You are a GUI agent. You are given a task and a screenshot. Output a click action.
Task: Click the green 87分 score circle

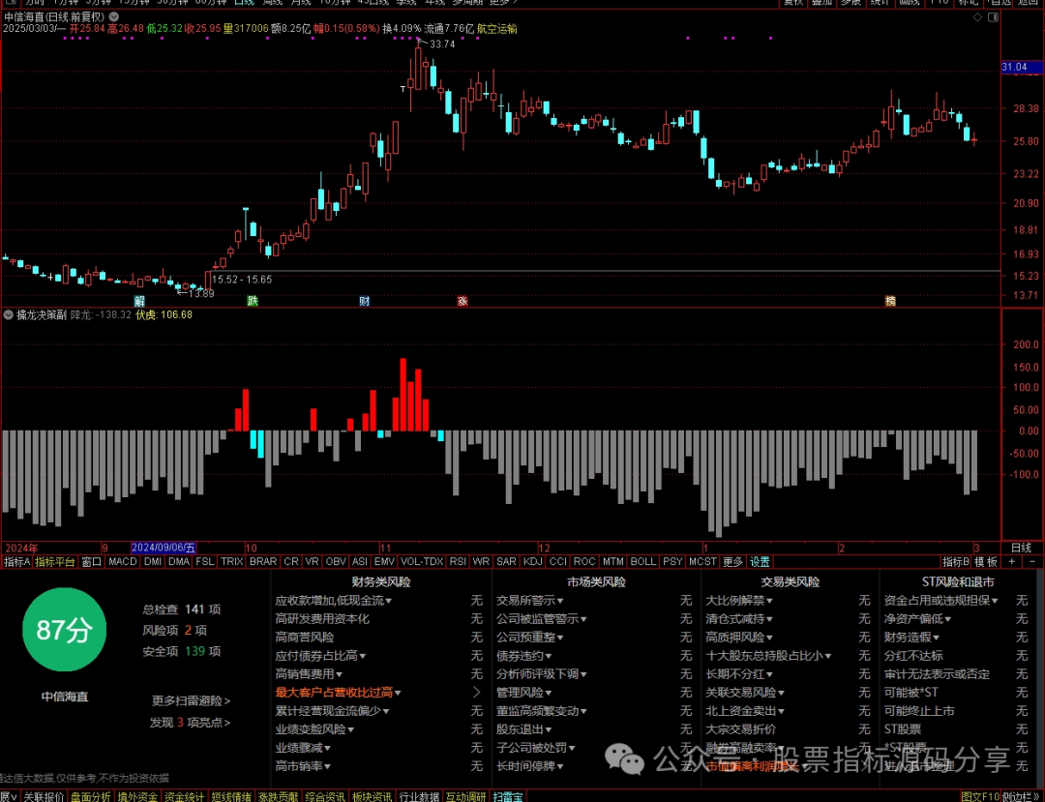[x=64, y=630]
